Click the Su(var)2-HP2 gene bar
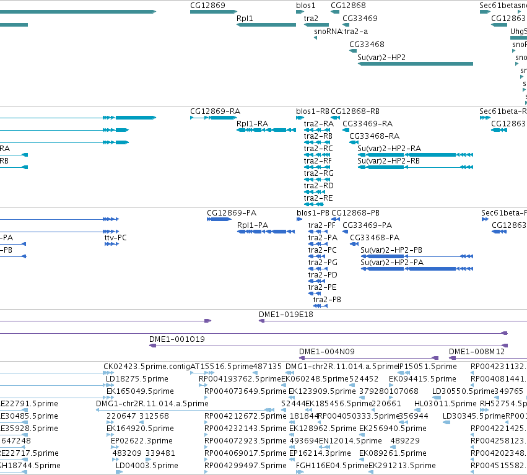The width and height of the screenshot is (527, 475). pos(416,64)
